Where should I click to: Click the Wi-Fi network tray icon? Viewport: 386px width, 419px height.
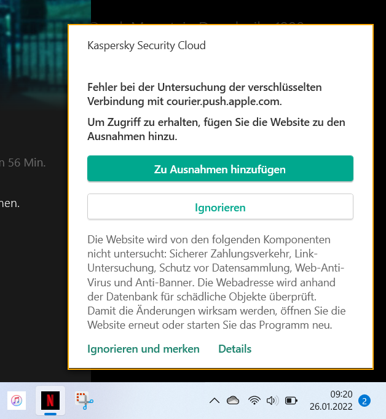point(254,401)
